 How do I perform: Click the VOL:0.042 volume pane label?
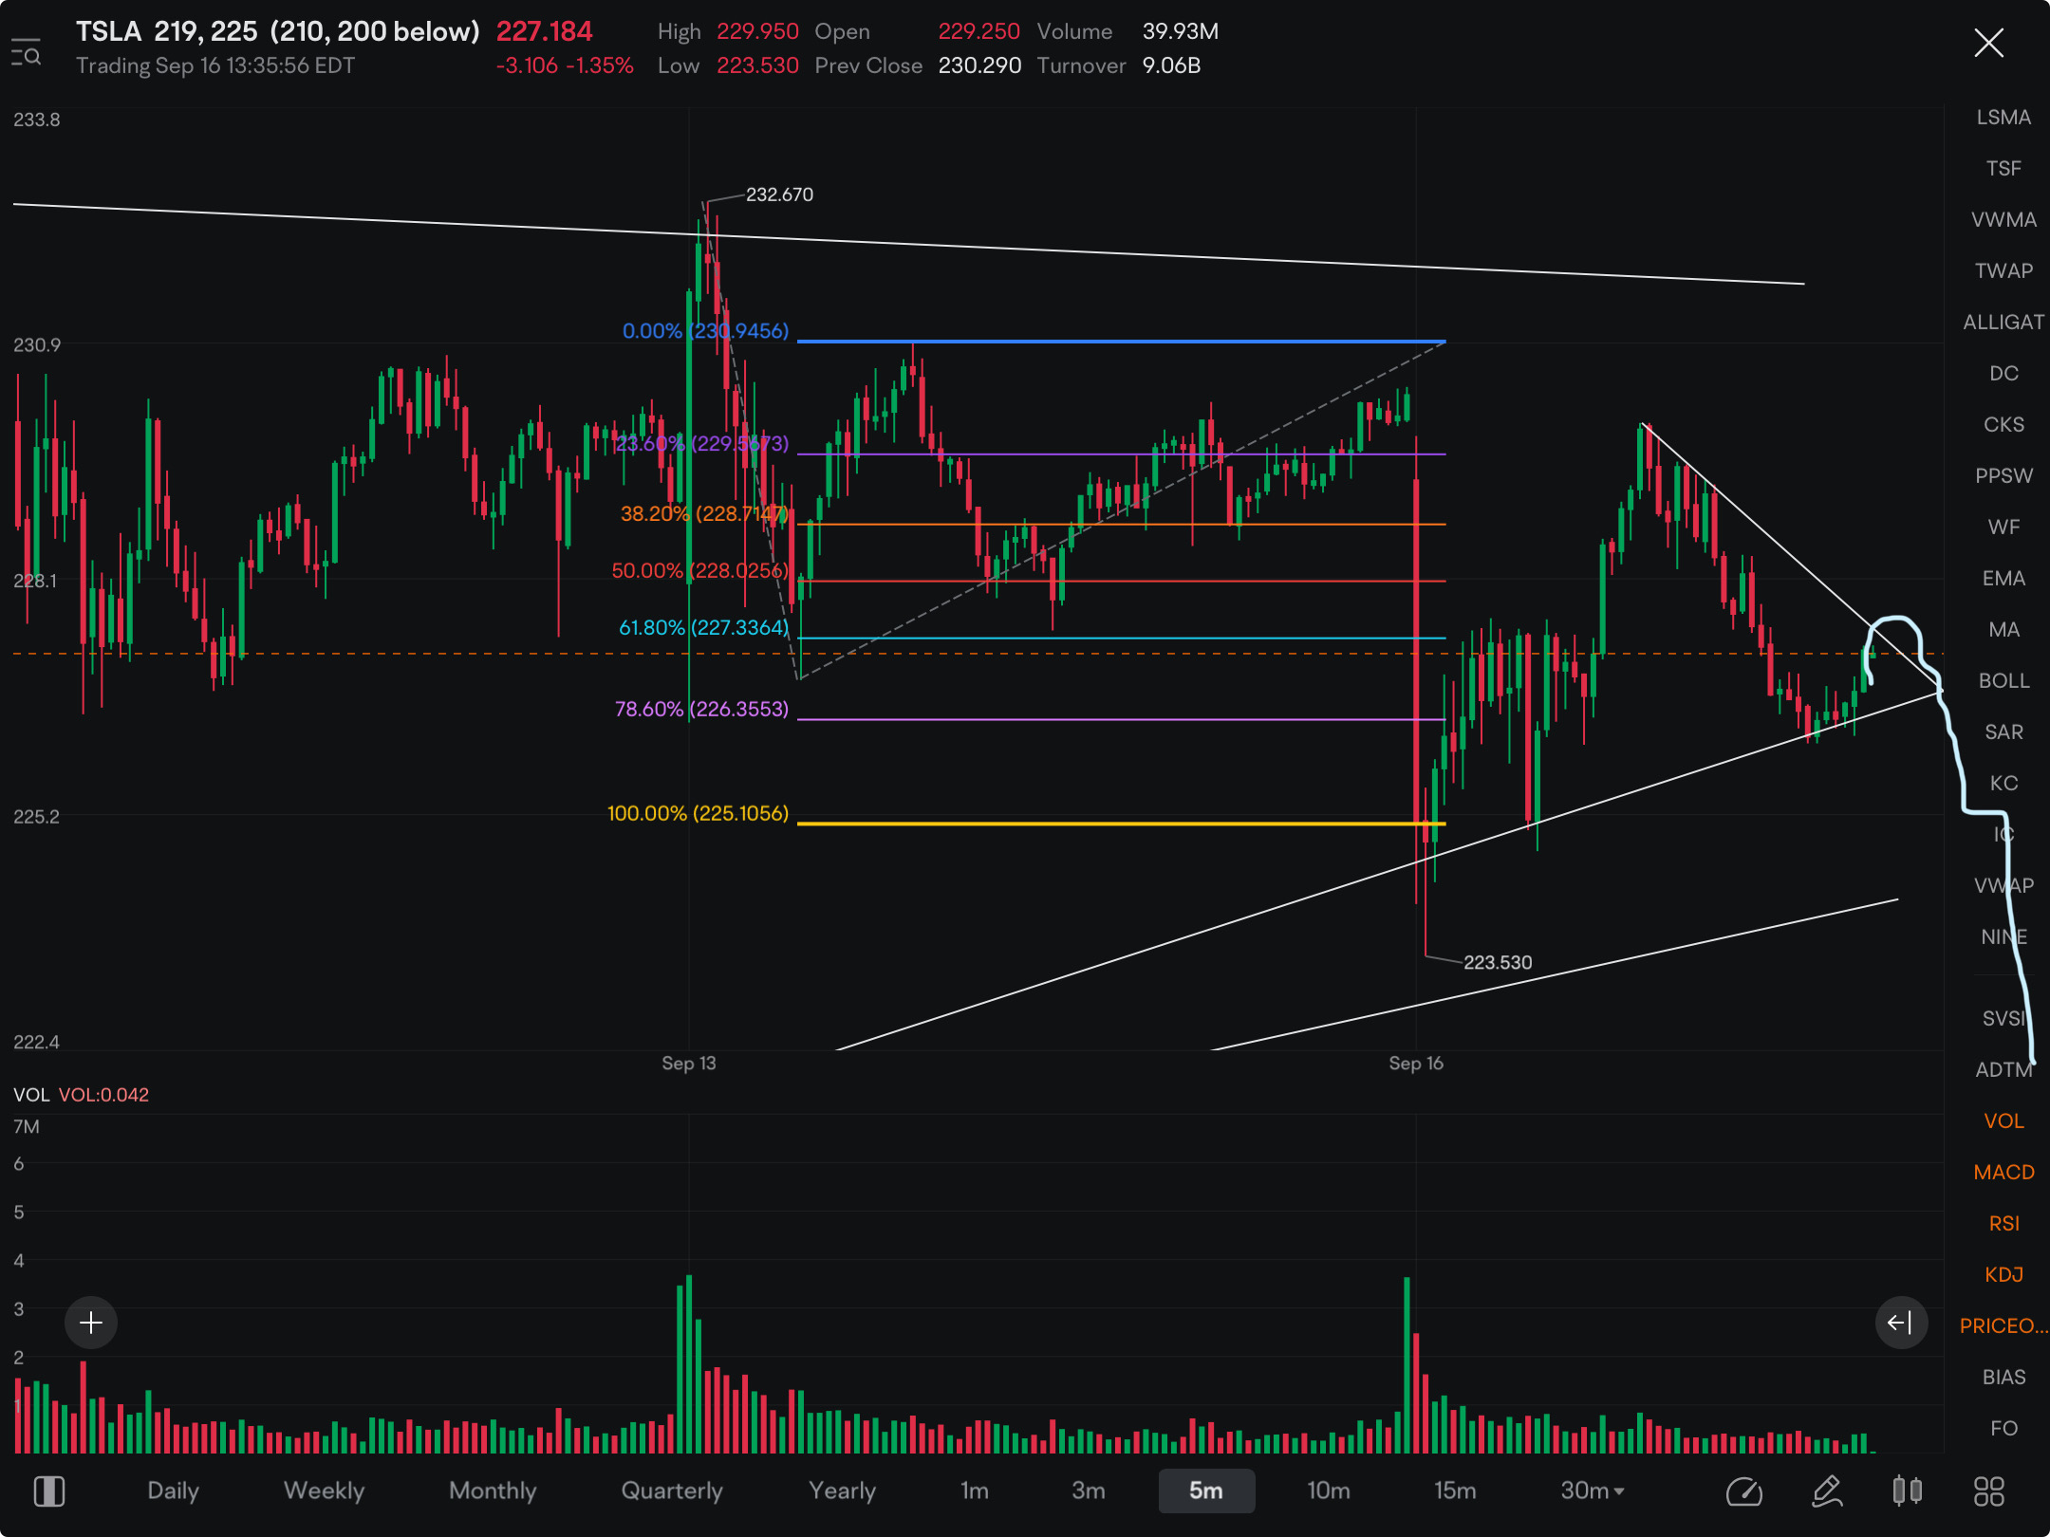pyautogui.click(x=103, y=1095)
